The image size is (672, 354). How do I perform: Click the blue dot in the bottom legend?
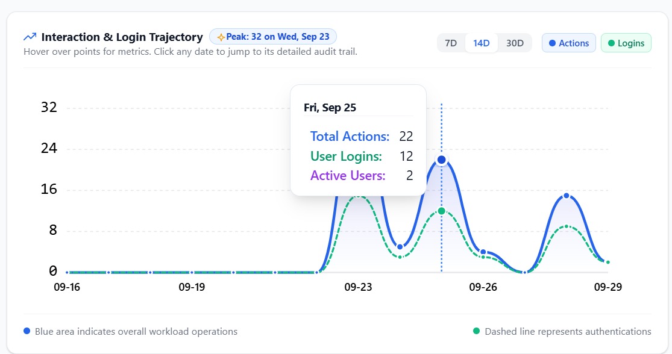click(27, 331)
